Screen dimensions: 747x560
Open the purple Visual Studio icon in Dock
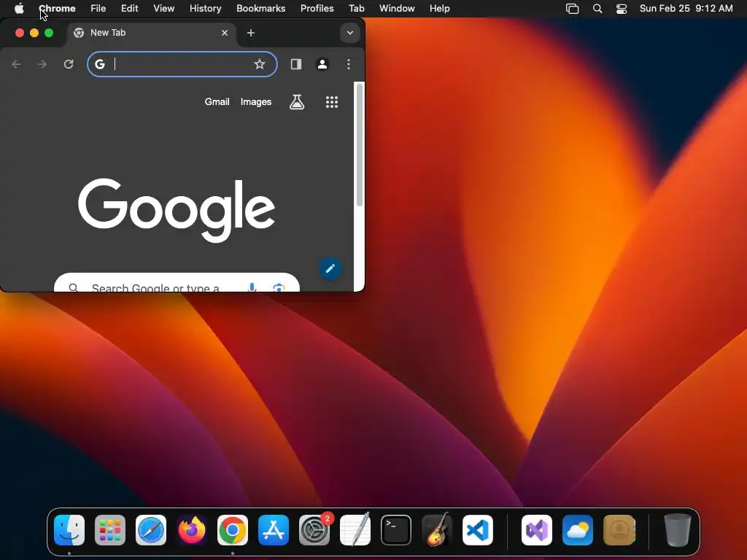click(x=537, y=530)
